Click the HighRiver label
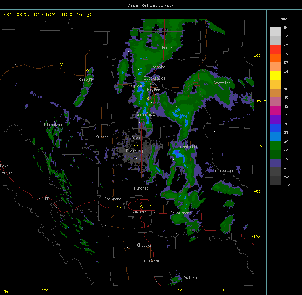302x295 pixels. coord(151,260)
